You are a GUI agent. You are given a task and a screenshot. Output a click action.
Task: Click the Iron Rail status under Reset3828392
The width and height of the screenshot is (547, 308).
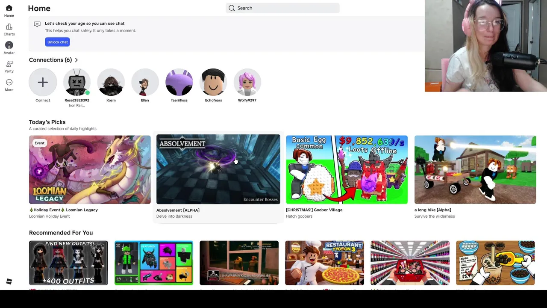coord(77,105)
